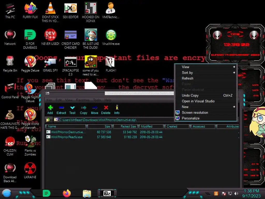Select Plants vs Zombies desktop icon
265x199 pixels.
pyautogui.click(x=30, y=146)
